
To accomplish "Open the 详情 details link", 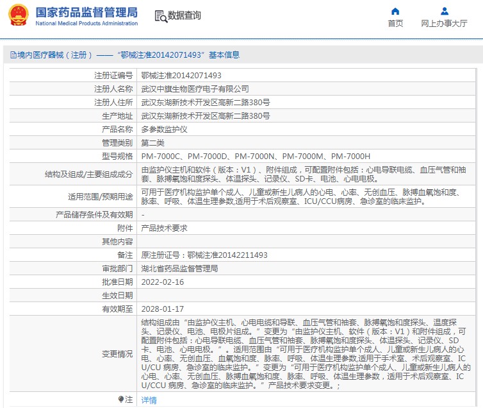I will [x=149, y=400].
